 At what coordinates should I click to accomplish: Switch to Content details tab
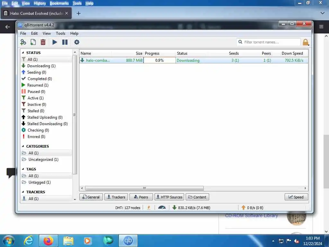click(x=198, y=197)
